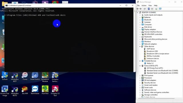Collapse Ports (COM & LPT) category
Image resolution: width=183 pixels, height=103 pixels.
tap(140, 66)
